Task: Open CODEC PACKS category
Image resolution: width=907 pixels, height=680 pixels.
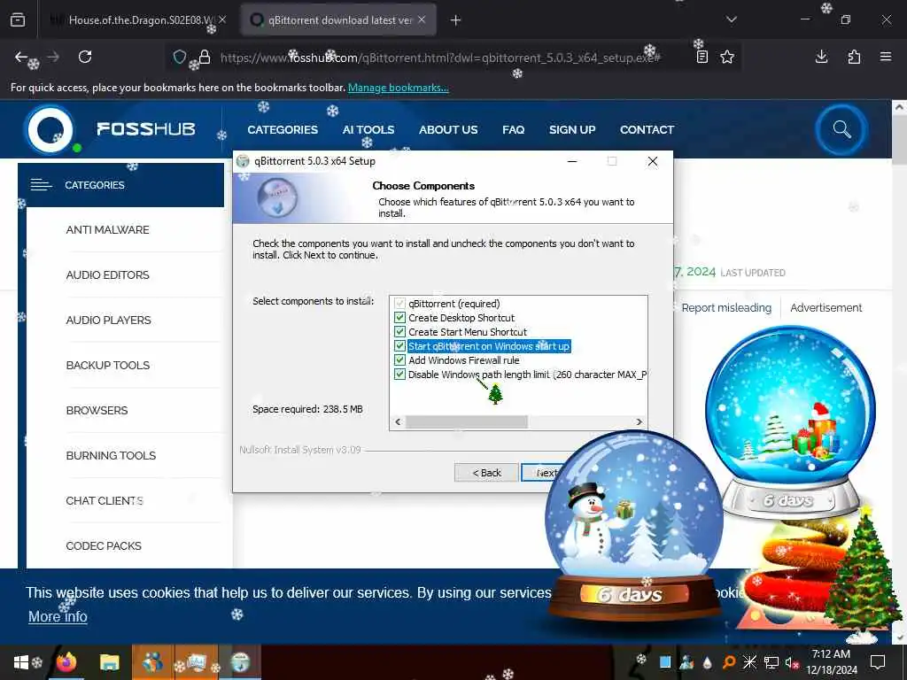Action: (104, 545)
